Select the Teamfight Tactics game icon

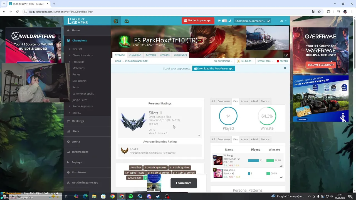coord(127,21)
